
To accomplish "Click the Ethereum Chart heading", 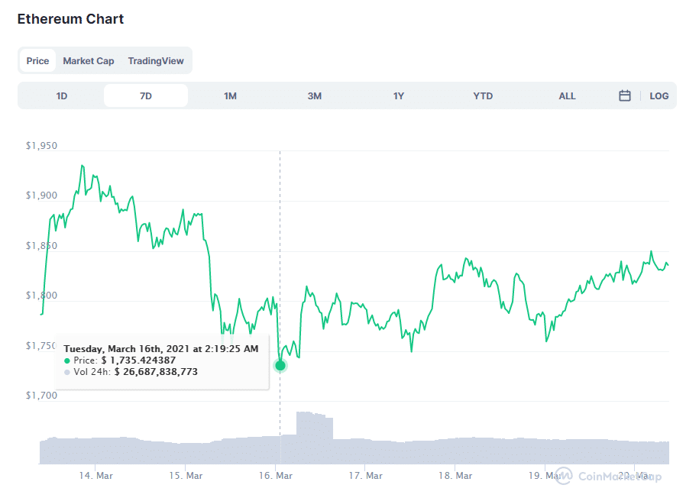I will point(70,19).
